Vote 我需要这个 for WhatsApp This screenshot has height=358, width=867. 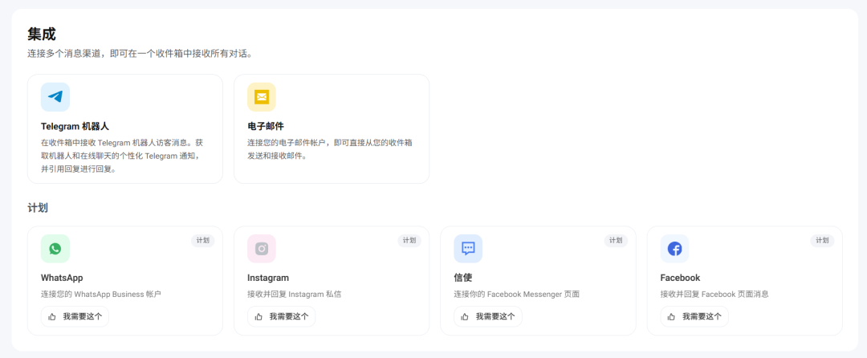pyautogui.click(x=75, y=316)
